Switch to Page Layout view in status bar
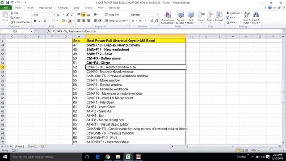This screenshot has height=161, width=286. 242,150
